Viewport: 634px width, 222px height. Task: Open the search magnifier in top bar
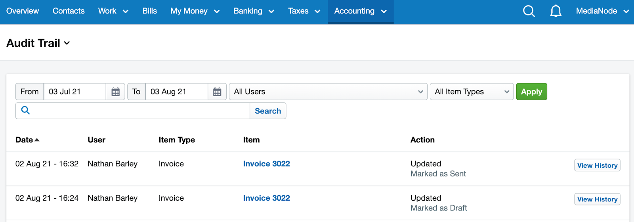(x=529, y=11)
